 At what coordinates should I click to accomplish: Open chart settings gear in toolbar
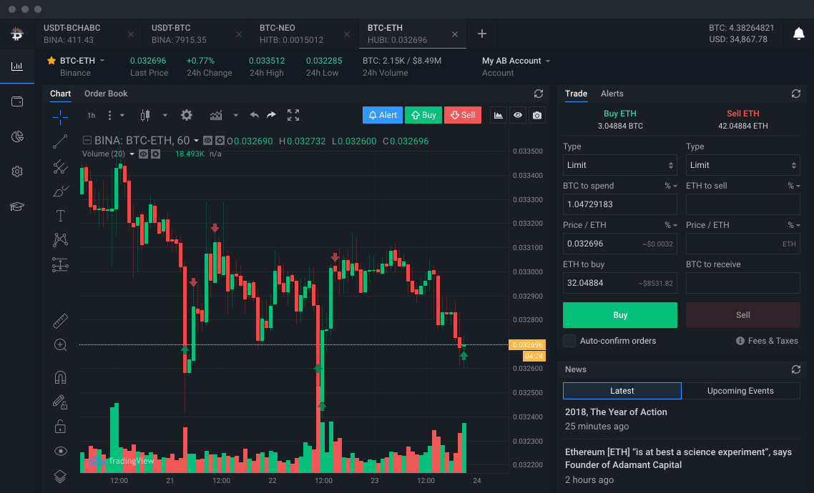187,115
